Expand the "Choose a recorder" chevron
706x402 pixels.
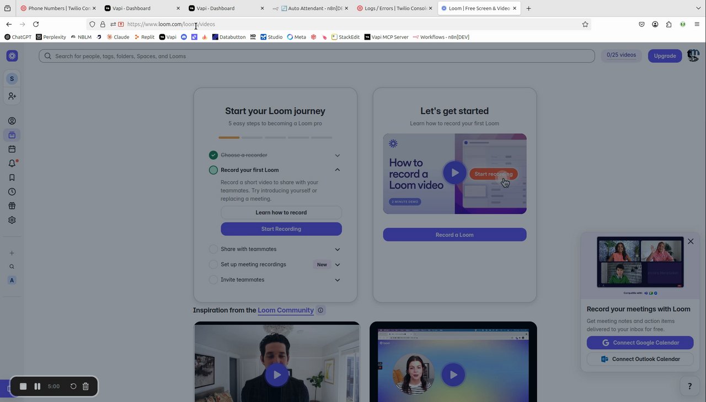pyautogui.click(x=338, y=155)
